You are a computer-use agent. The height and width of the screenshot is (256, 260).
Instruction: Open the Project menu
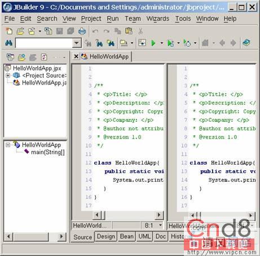[x=91, y=19]
